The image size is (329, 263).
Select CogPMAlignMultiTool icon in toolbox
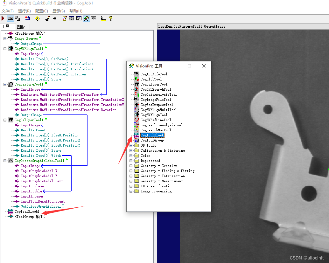tap(136, 110)
